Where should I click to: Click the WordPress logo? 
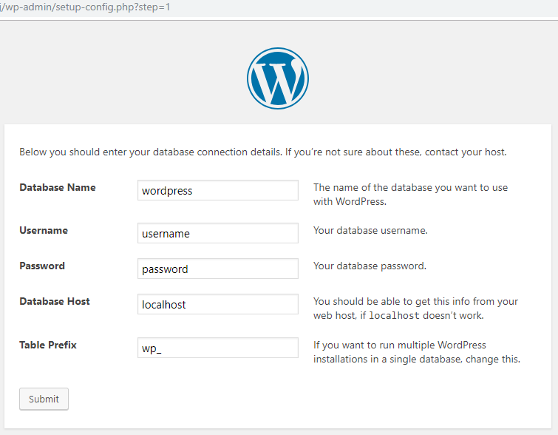pos(278,78)
